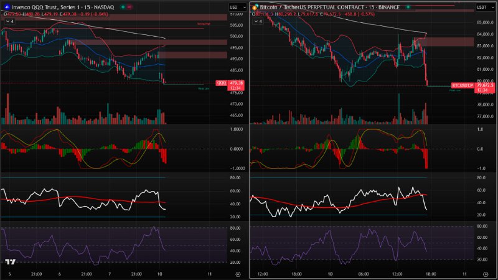Open chart settings gear on Bitcoin chart
Viewport: 498px width, 280px height.
(x=486, y=274)
